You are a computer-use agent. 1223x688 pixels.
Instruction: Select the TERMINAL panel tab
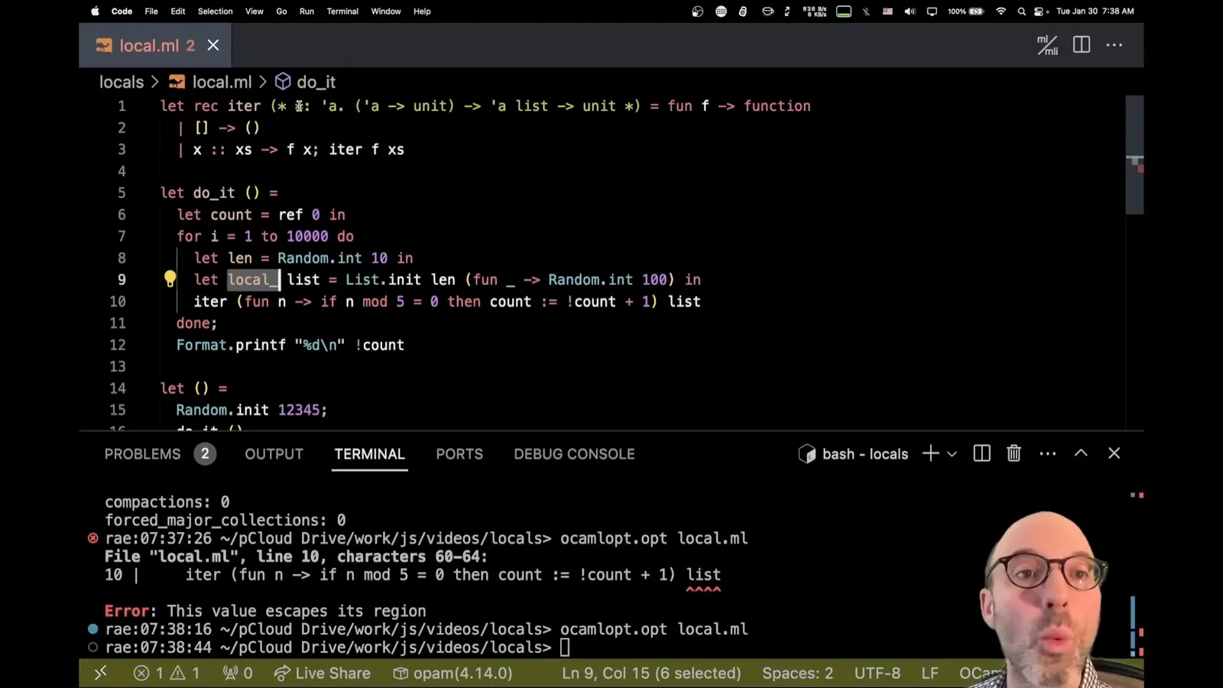[369, 454]
